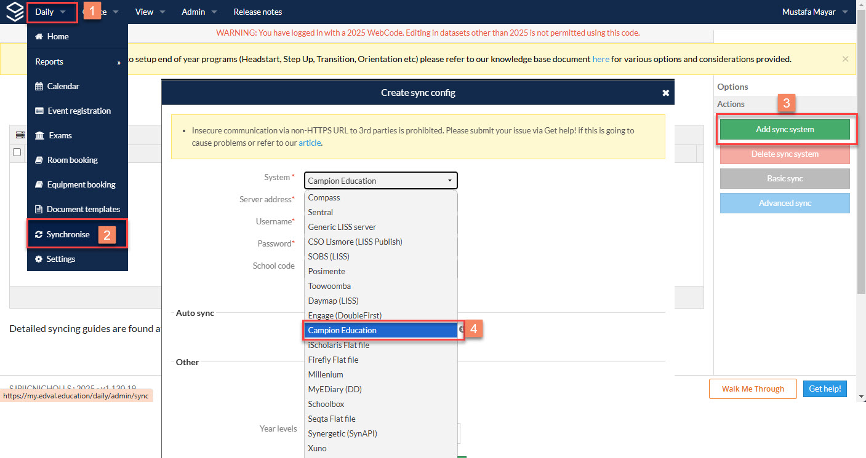
Task: Click the scrollbar down arrow
Action: (x=861, y=397)
